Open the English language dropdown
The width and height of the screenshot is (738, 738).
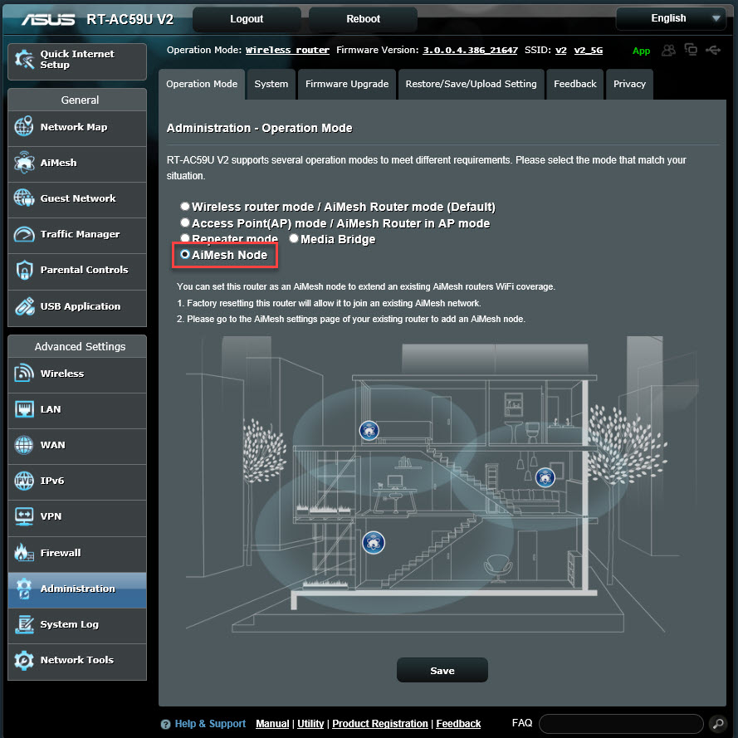click(671, 18)
